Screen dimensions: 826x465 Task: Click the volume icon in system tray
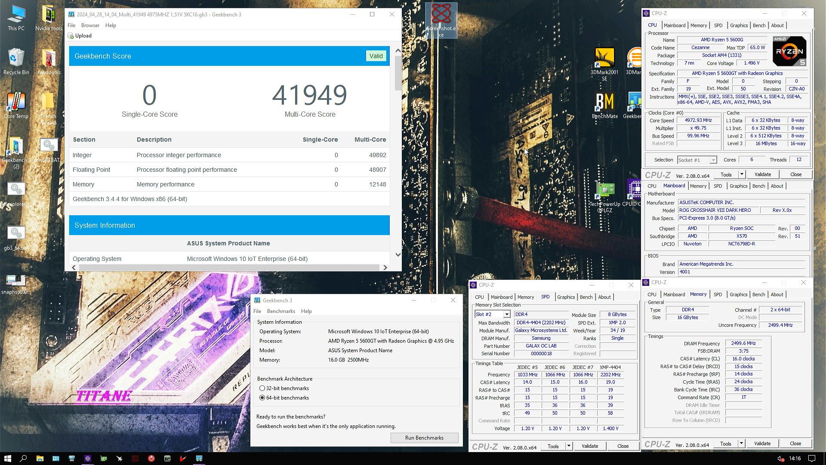tap(780, 459)
